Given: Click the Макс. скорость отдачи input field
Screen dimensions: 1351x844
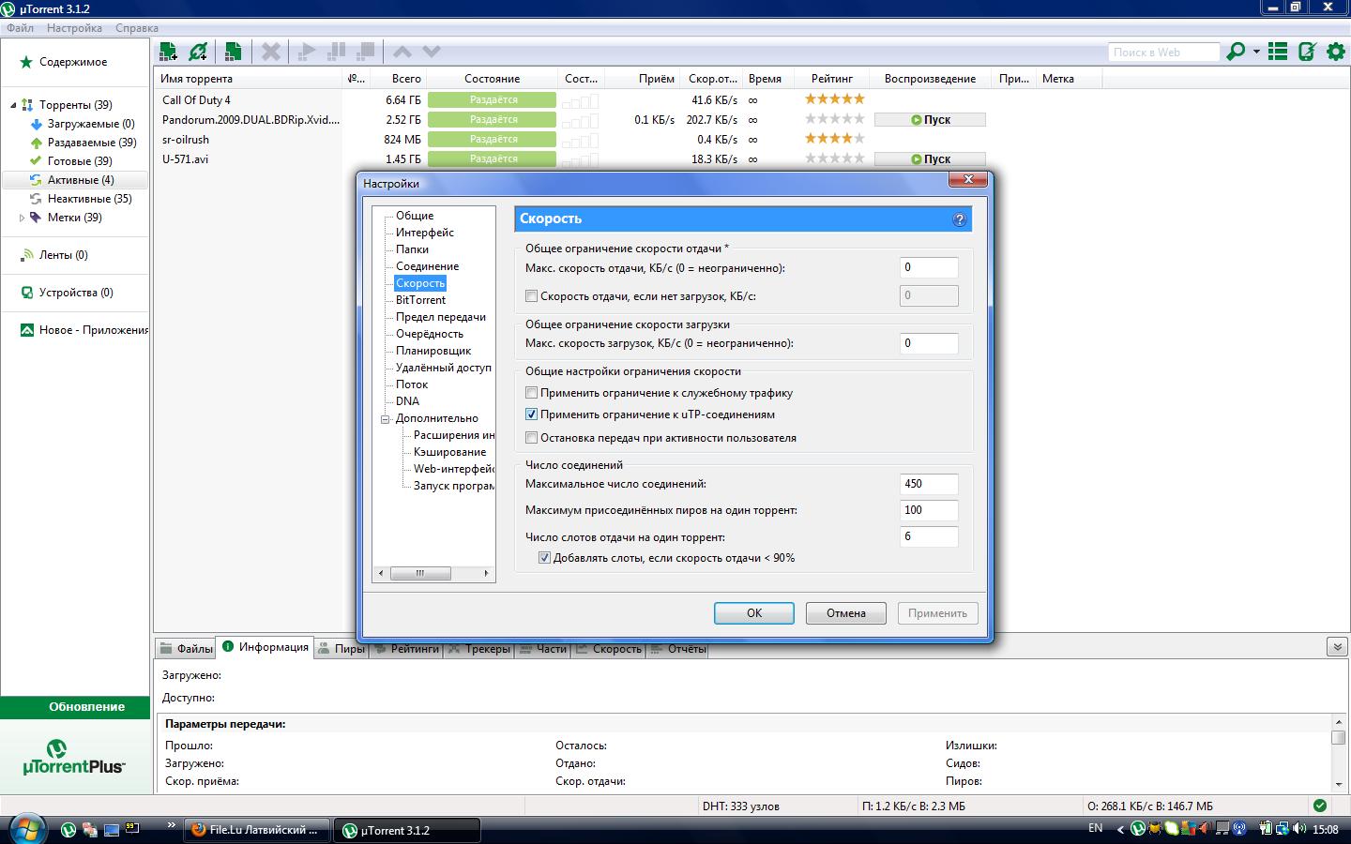Looking at the screenshot, I should coord(929,268).
